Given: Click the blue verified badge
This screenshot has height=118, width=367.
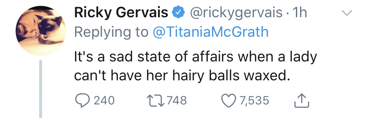Looking at the screenshot, I should tap(178, 13).
